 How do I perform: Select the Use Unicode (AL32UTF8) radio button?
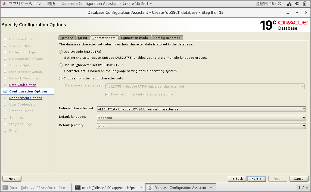tap(61, 52)
